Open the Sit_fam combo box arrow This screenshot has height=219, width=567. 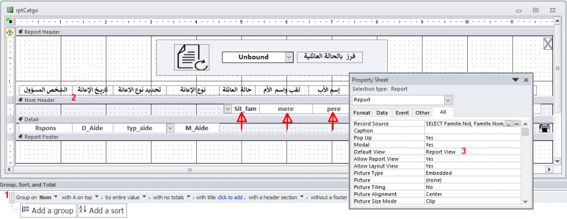[227, 109]
